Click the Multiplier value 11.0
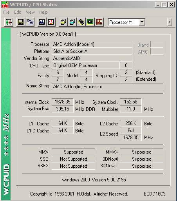The width and height of the screenshot is (177, 201). click(x=131, y=109)
